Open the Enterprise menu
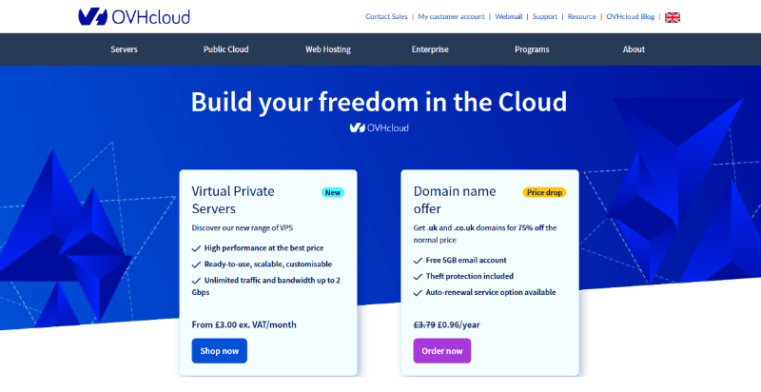 pos(430,49)
